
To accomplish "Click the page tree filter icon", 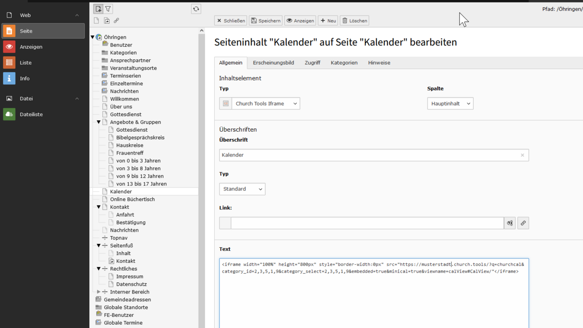I will (x=108, y=9).
